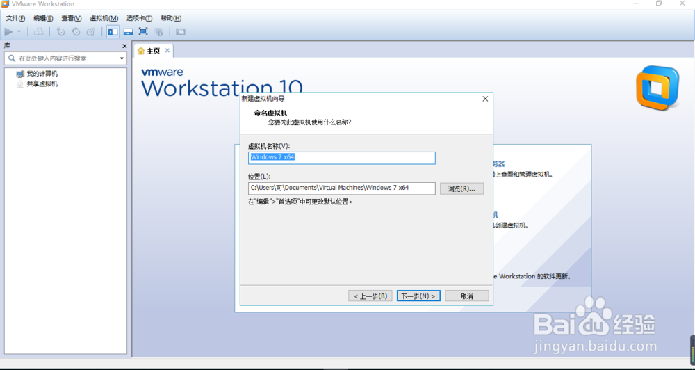Expand the library search filter dropdown
This screenshot has width=695, height=370.
click(x=122, y=58)
